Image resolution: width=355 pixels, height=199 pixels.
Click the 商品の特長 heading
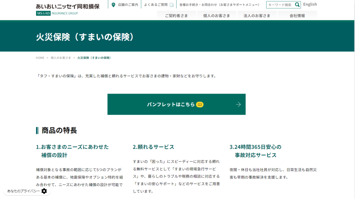tap(59, 131)
